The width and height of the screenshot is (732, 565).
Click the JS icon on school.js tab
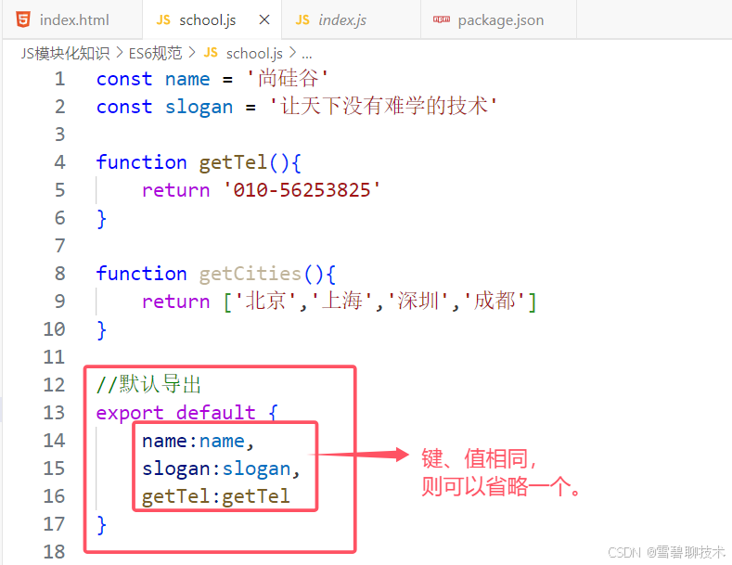(163, 20)
